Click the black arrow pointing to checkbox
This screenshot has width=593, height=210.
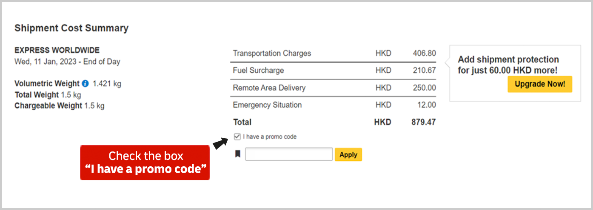[220, 143]
